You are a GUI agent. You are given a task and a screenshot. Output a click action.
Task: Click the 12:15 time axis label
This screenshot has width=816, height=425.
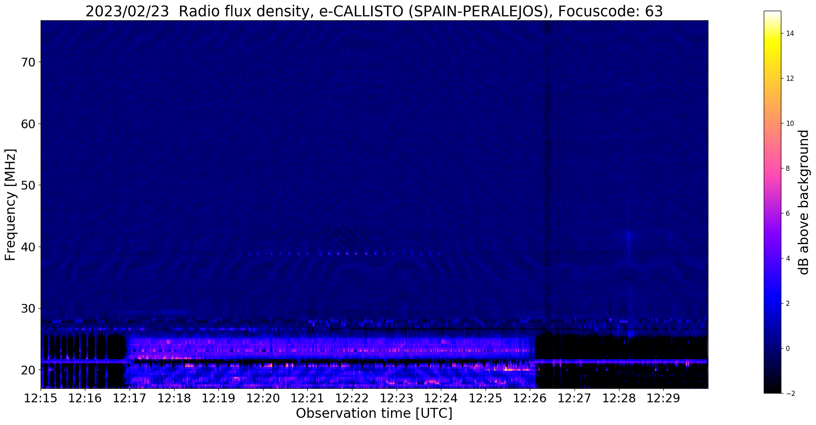click(41, 398)
